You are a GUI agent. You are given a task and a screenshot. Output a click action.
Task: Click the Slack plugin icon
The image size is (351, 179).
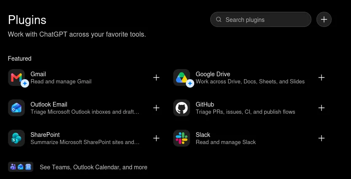tap(182, 138)
